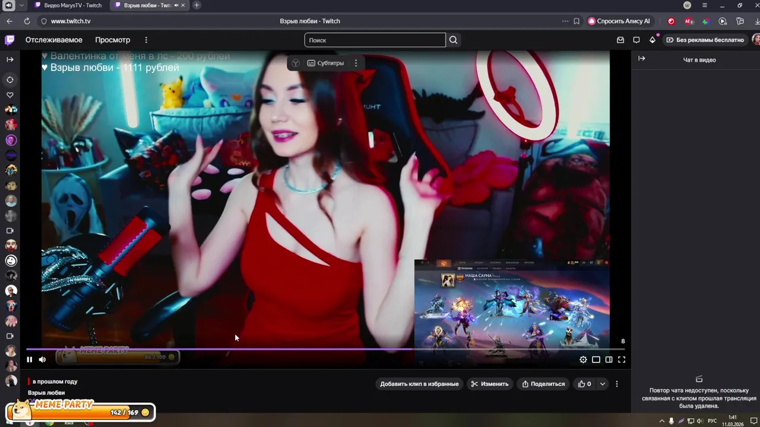Open the first red extension icon
This screenshot has height=427, width=760.
coord(672,21)
